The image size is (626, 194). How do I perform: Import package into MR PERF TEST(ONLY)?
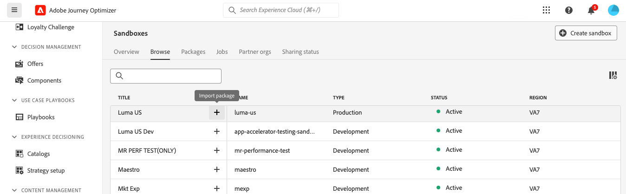pyautogui.click(x=216, y=150)
